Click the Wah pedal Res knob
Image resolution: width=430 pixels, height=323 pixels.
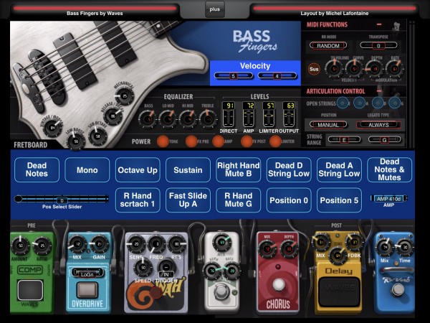(x=177, y=244)
